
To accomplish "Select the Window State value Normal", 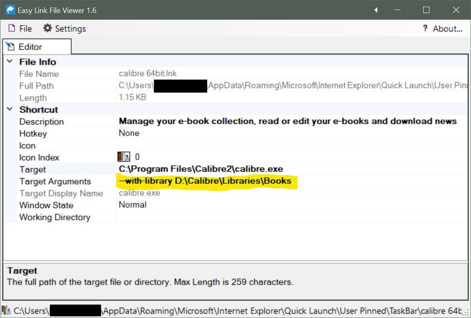I will point(133,204).
